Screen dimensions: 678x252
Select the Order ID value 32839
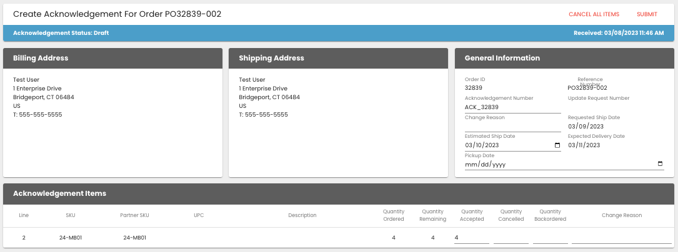474,88
